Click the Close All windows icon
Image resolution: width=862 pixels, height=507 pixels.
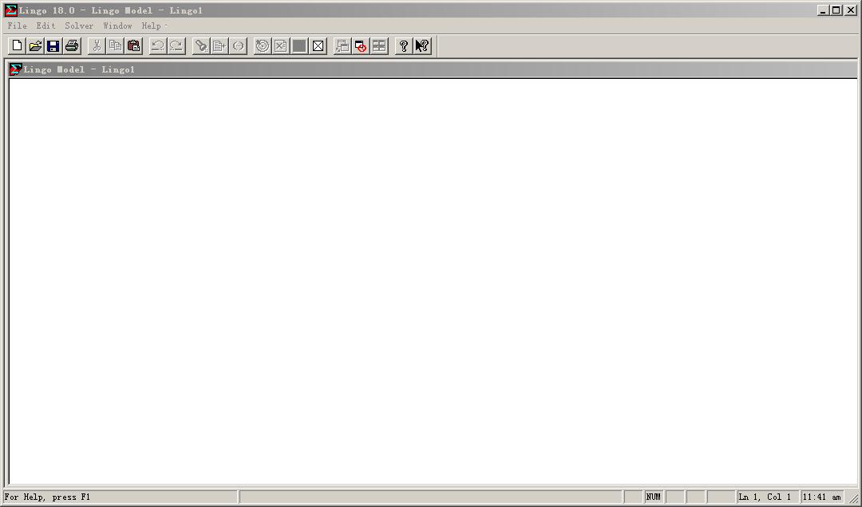pyautogui.click(x=361, y=46)
